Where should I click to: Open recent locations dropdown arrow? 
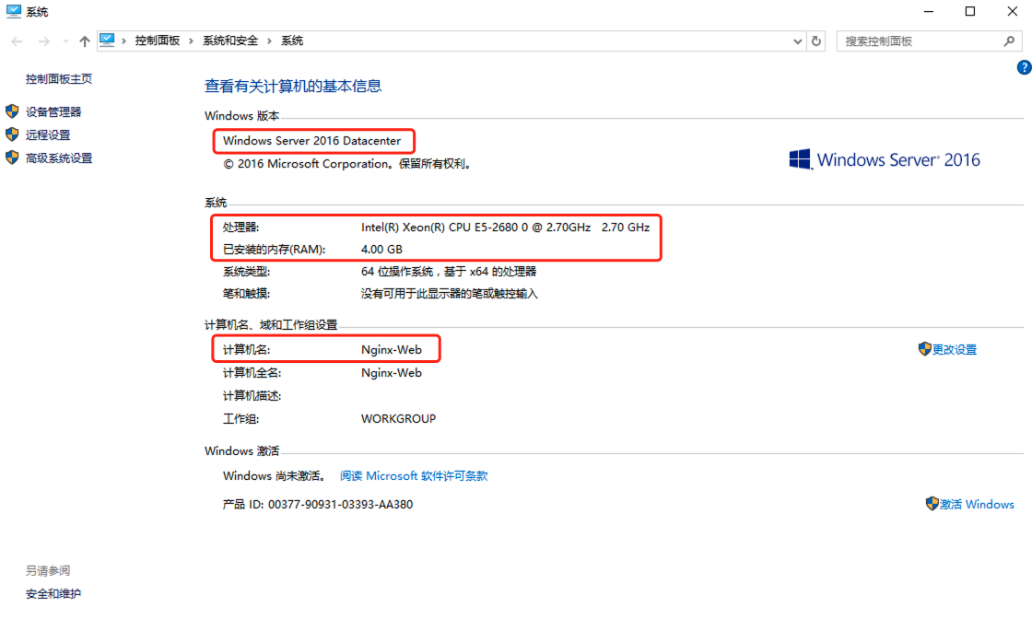click(x=65, y=41)
